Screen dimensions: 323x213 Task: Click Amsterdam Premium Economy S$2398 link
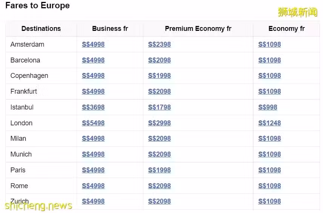pyautogui.click(x=159, y=44)
